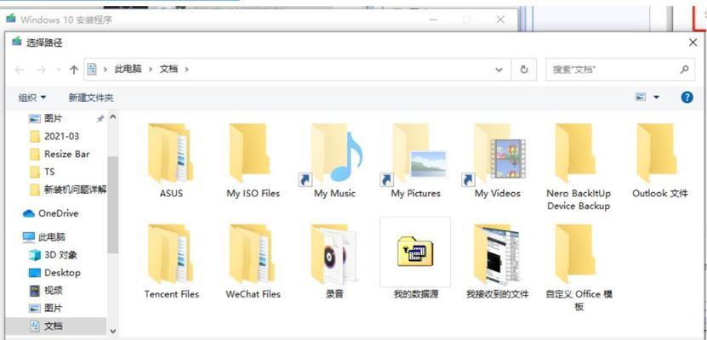Open the 录音 folder
Viewport: 707px width, 340px height.
tap(334, 261)
